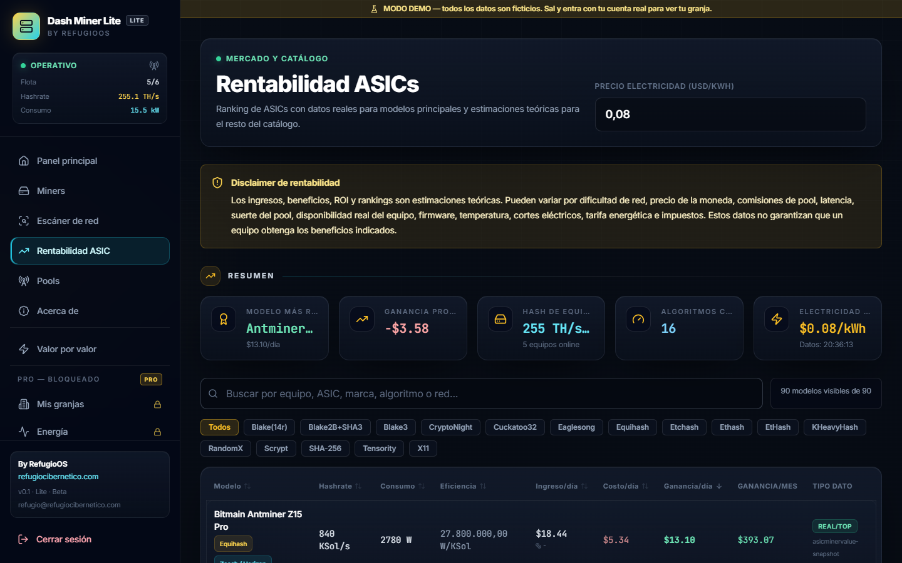Sort table by Ganancia/día column
This screenshot has width=902, height=563.
(693, 486)
